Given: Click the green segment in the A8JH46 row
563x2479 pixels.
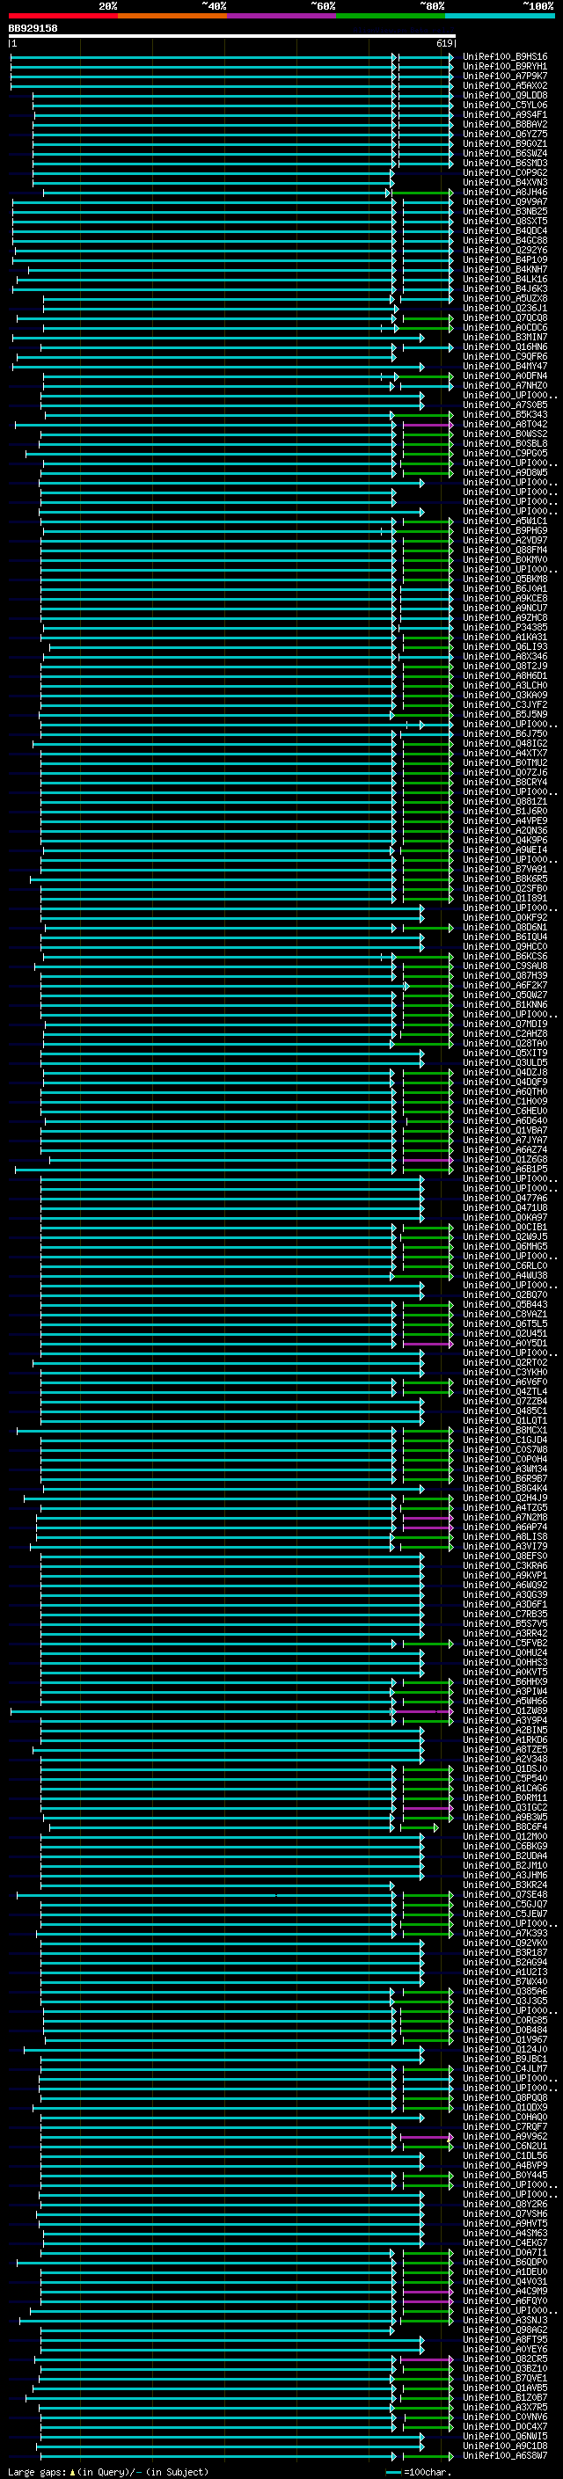Looking at the screenshot, I should click(421, 193).
